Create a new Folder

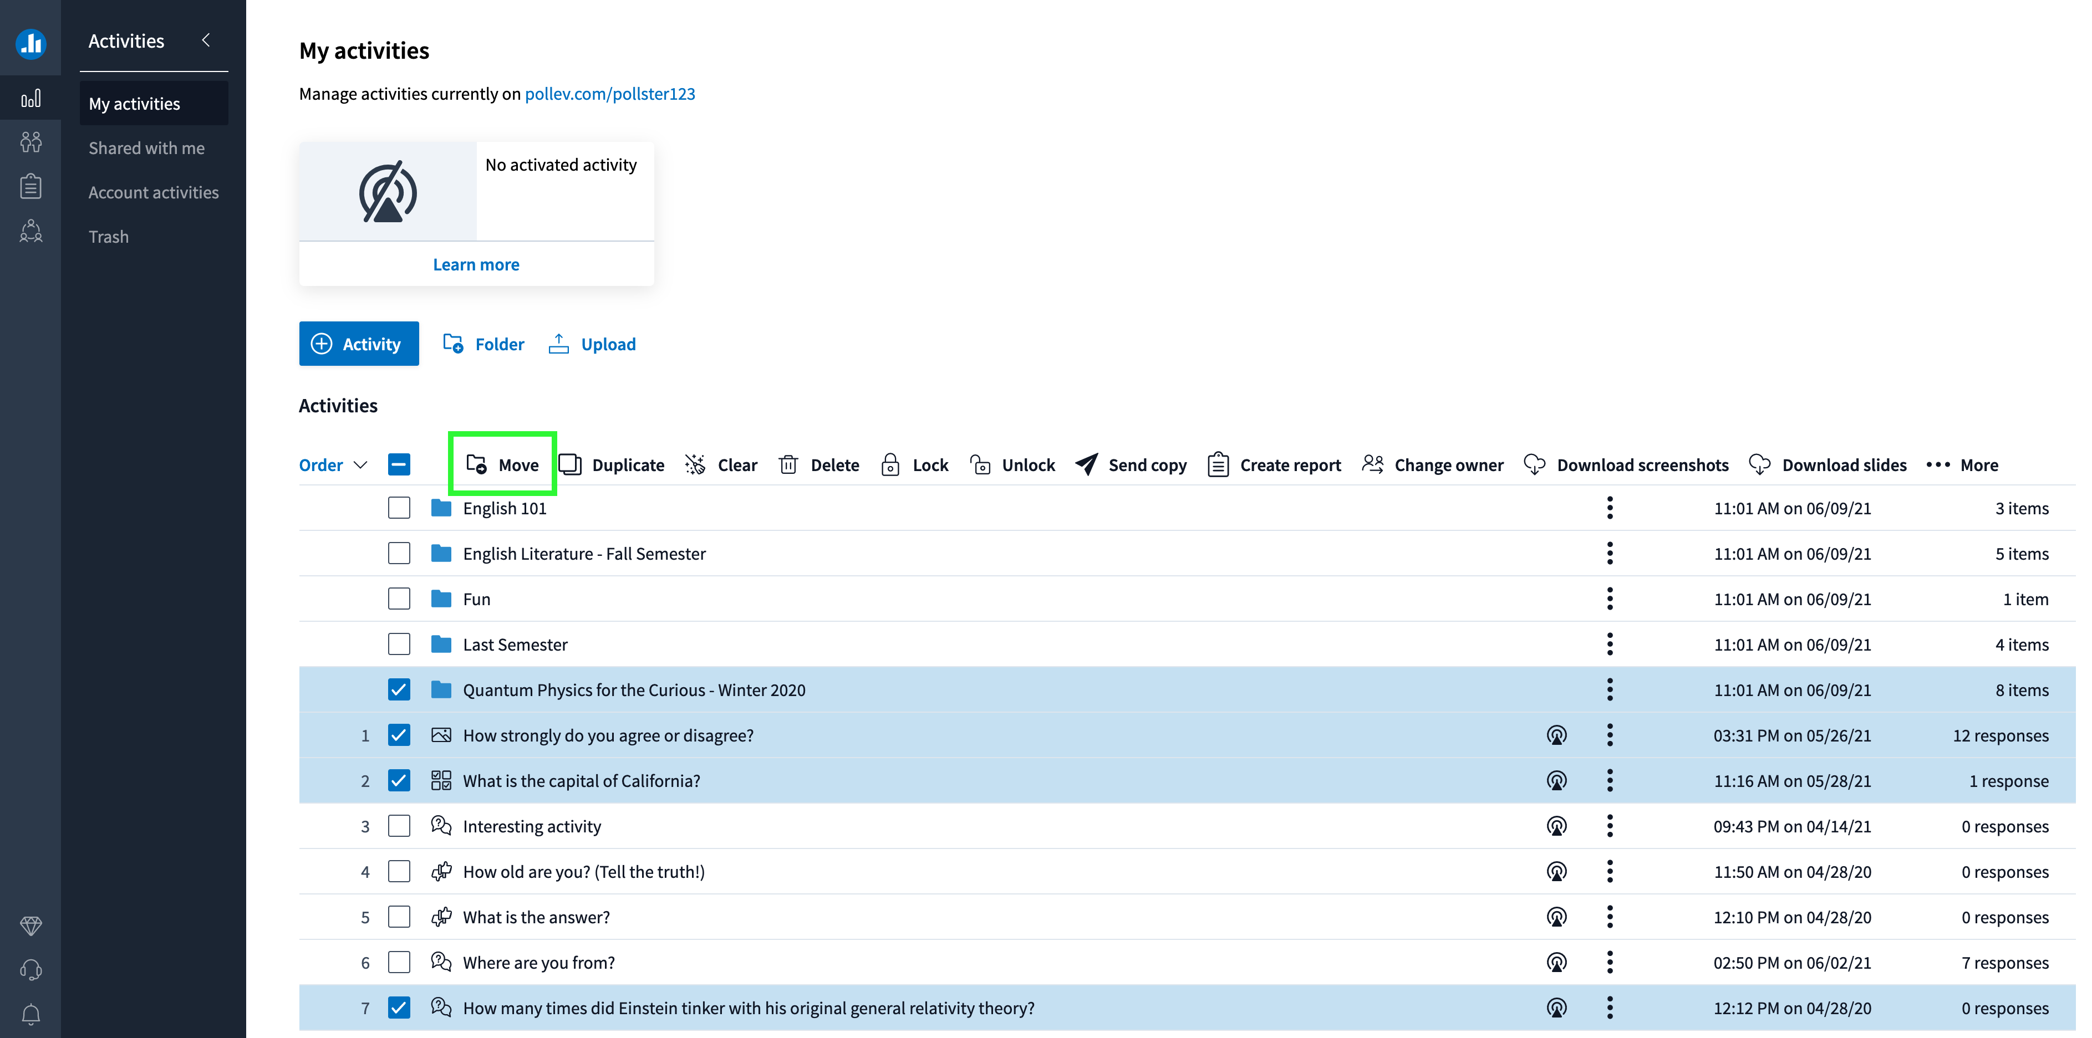tap(484, 344)
